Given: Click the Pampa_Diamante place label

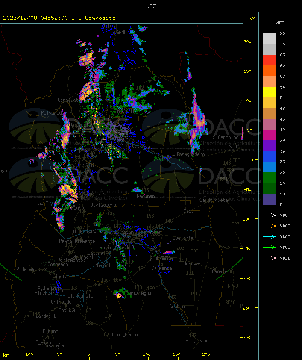Looking at the screenshot, I should pos(77,241).
